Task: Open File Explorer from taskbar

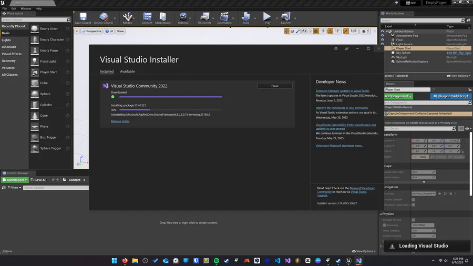Action: (135, 261)
